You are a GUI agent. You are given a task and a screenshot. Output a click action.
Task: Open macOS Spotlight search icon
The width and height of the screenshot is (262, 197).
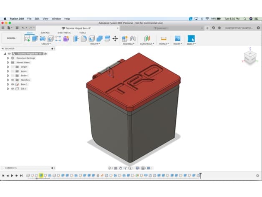point(245,19)
